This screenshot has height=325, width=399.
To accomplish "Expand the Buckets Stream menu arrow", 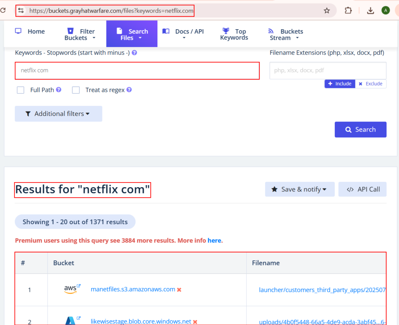I will coord(297,38).
